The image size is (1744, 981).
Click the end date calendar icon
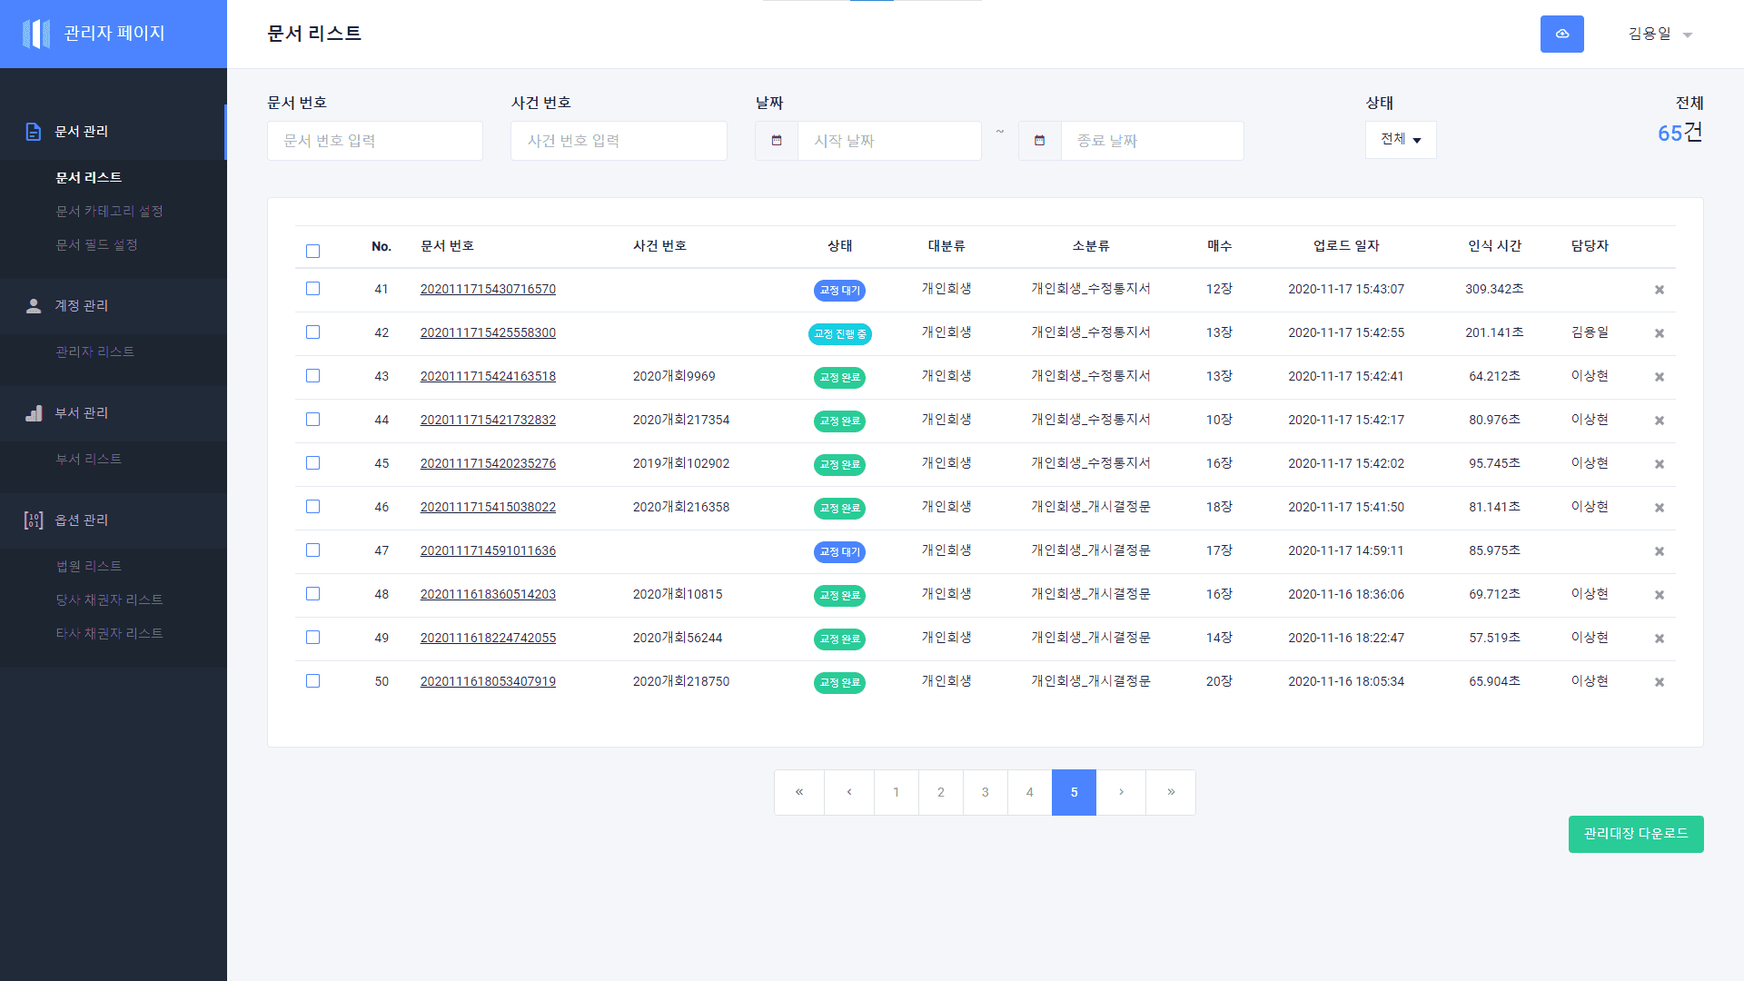click(1040, 141)
